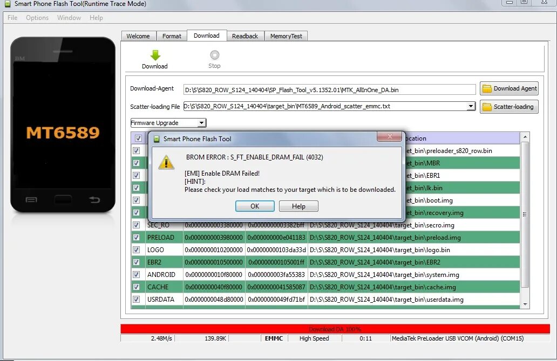Open the Help menu
557x361 pixels.
pos(96,18)
